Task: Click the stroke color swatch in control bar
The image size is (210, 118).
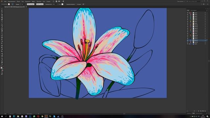Action: (12, 4)
